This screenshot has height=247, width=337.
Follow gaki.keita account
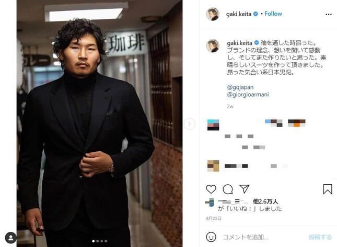coord(273,14)
